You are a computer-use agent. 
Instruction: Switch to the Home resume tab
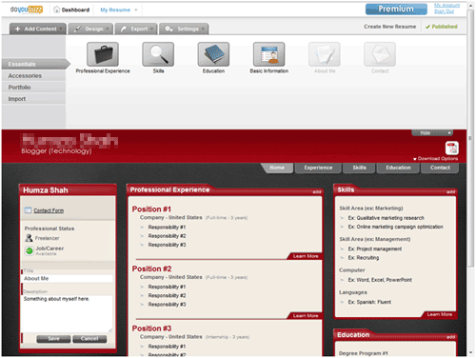[x=277, y=168]
